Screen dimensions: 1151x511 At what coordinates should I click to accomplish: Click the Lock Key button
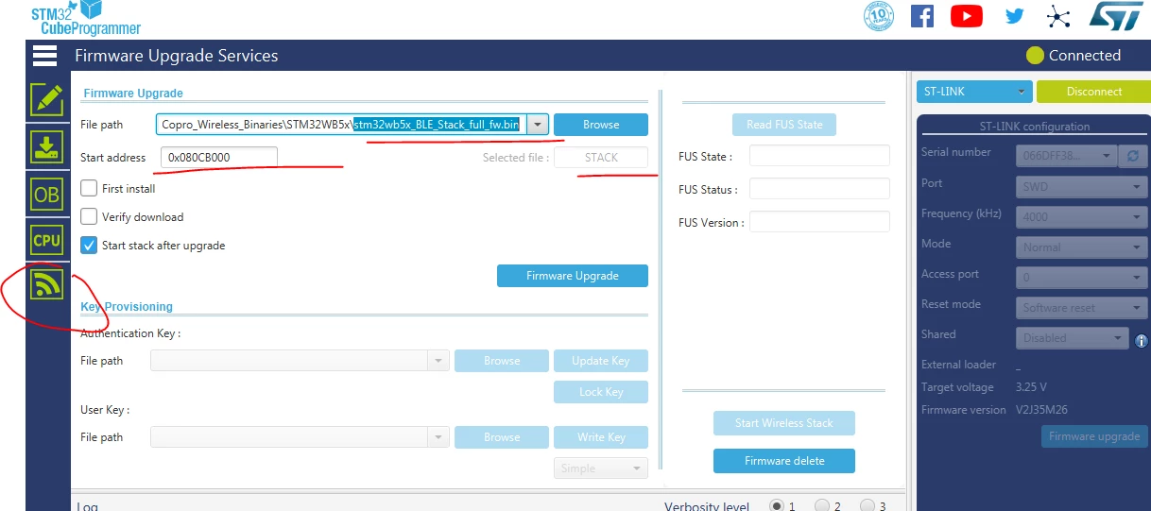tap(601, 392)
